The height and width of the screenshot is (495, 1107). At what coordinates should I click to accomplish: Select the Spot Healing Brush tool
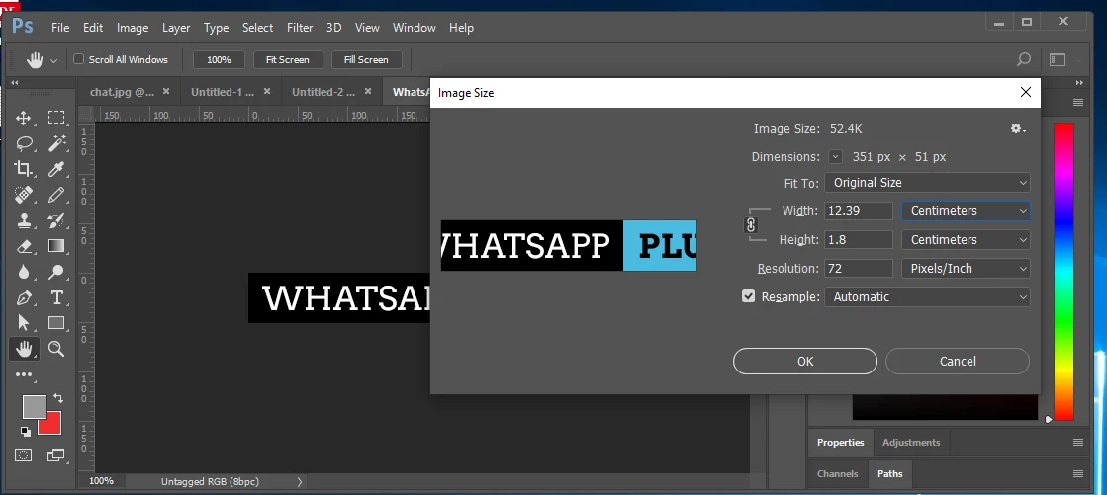coord(24,195)
